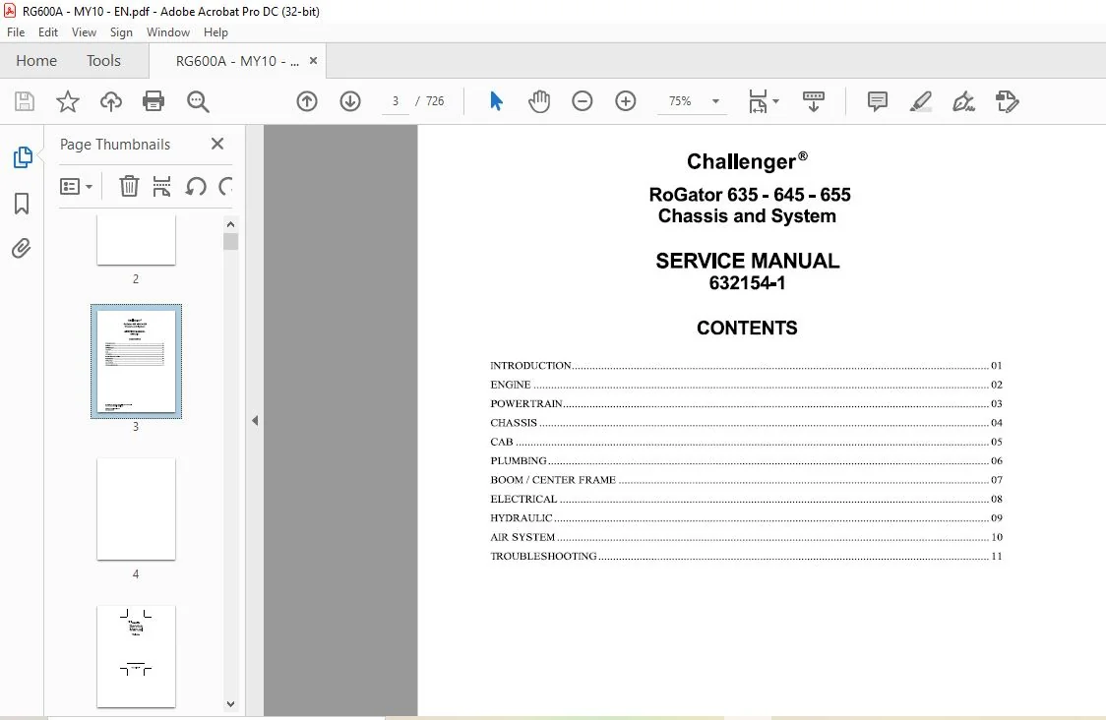Viewport: 1106px width, 720px height.
Task: Click the PLUMBING contents entry
Action: point(746,461)
